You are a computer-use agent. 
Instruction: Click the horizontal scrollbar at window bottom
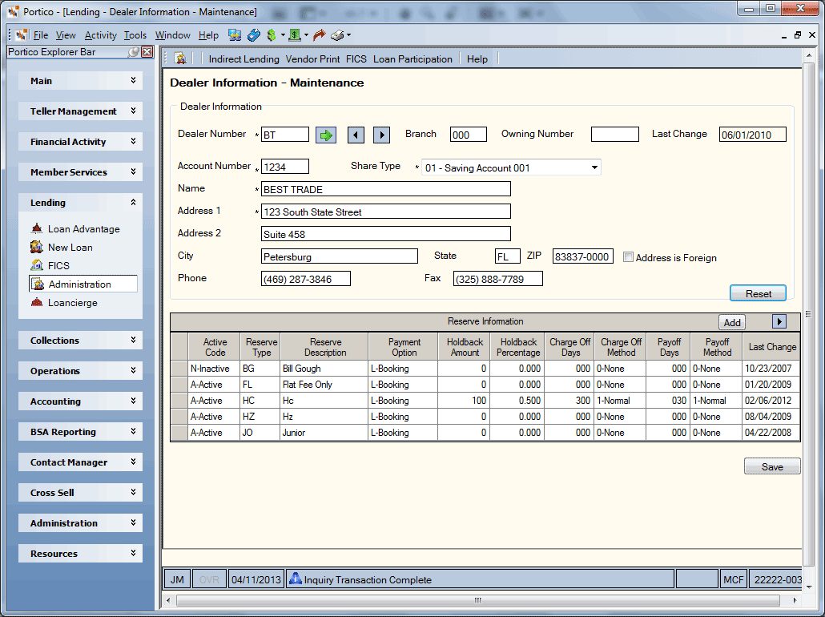[x=477, y=600]
